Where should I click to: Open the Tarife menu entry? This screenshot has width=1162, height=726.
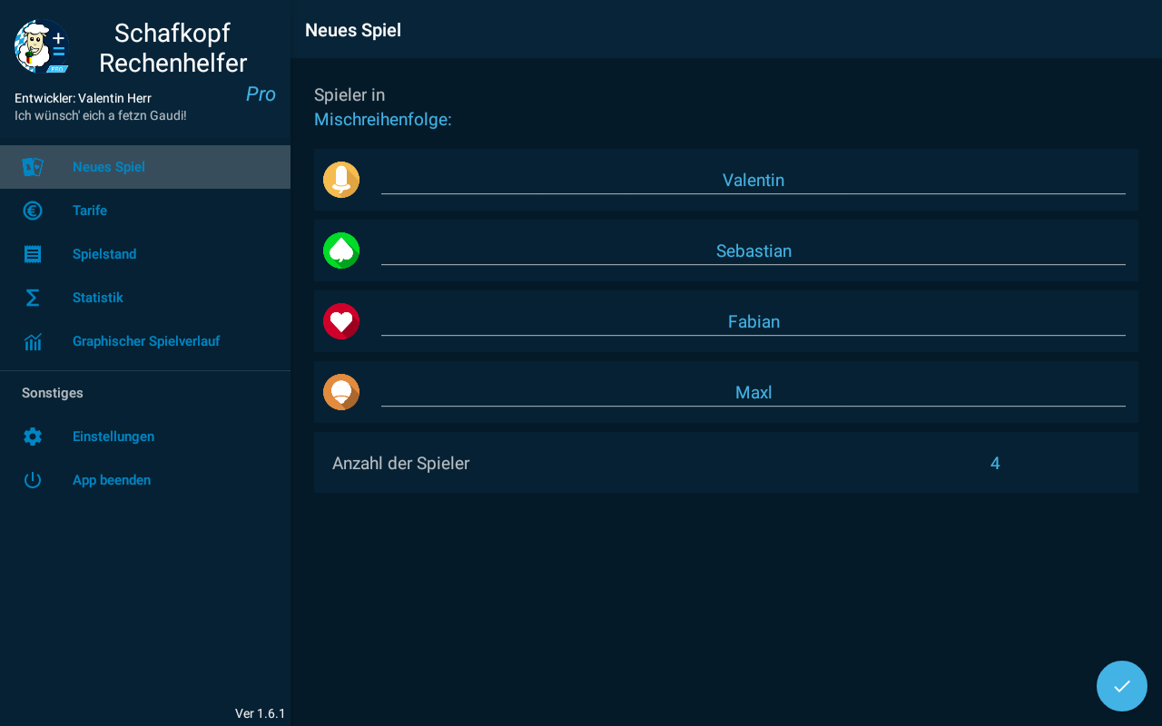tap(145, 211)
